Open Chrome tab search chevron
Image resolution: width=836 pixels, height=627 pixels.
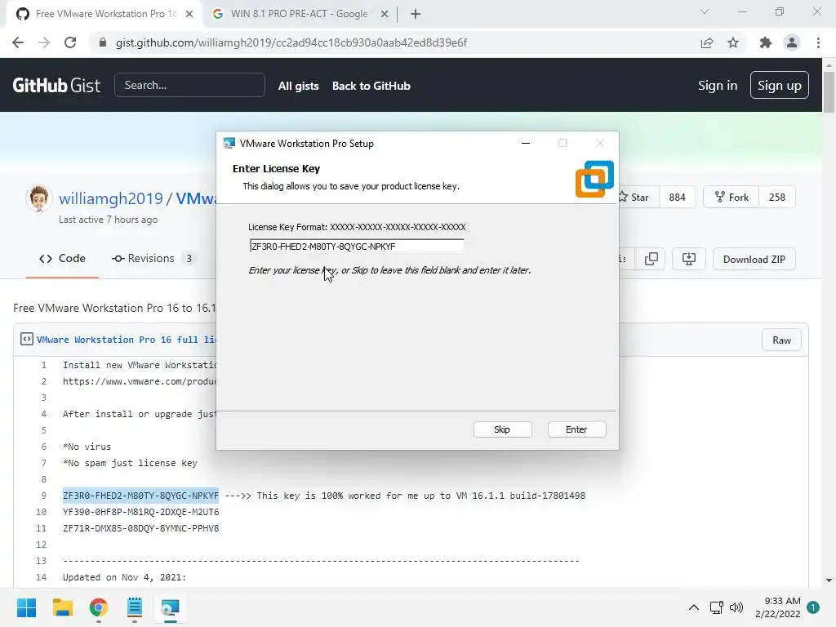click(705, 11)
